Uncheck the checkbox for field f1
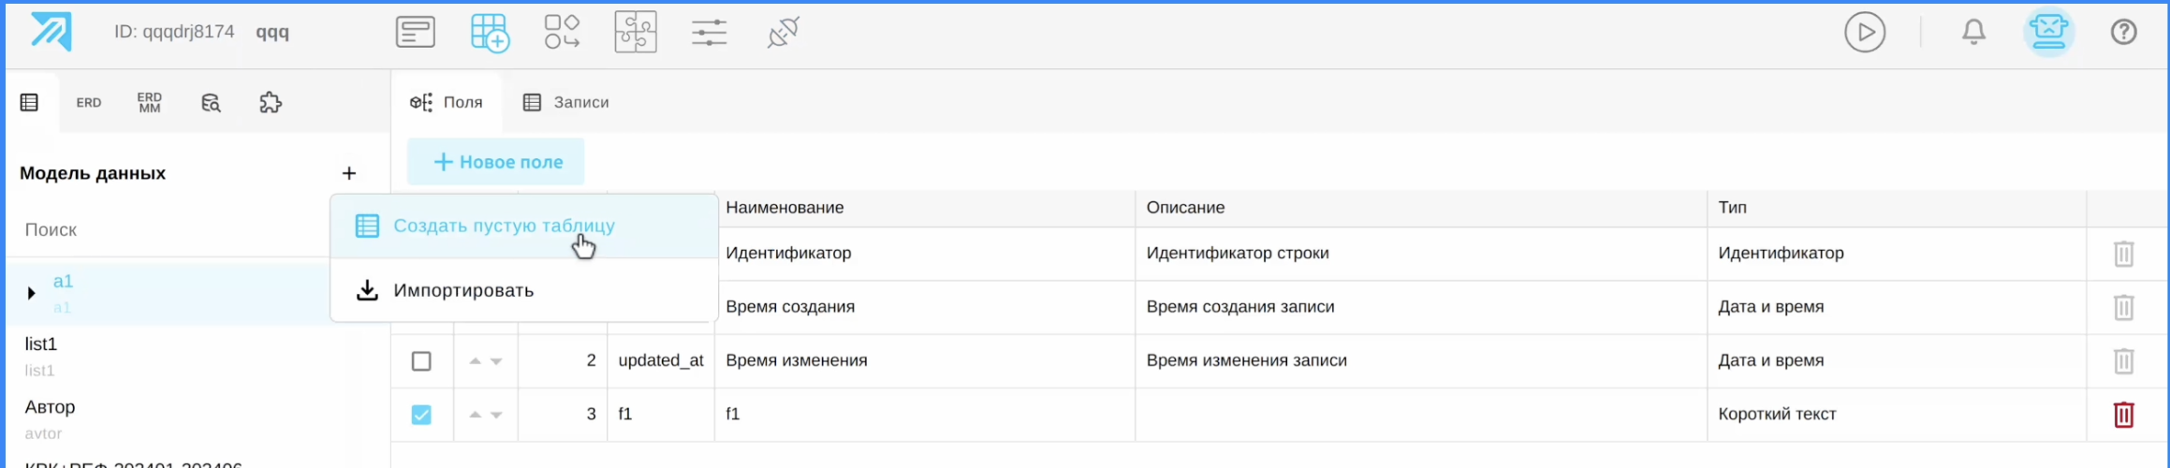The width and height of the screenshot is (2170, 468). 421,415
